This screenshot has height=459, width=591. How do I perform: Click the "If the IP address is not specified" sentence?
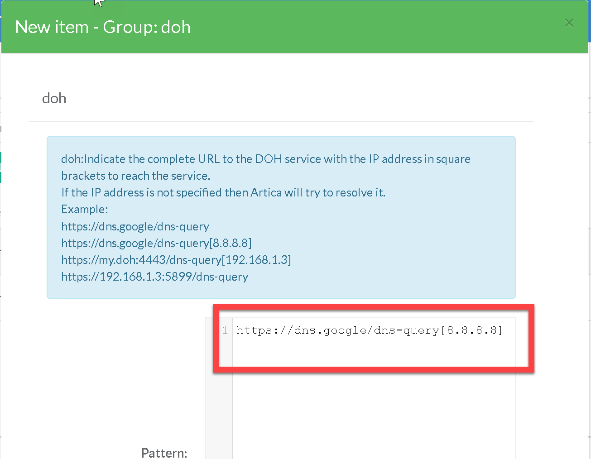point(223,193)
